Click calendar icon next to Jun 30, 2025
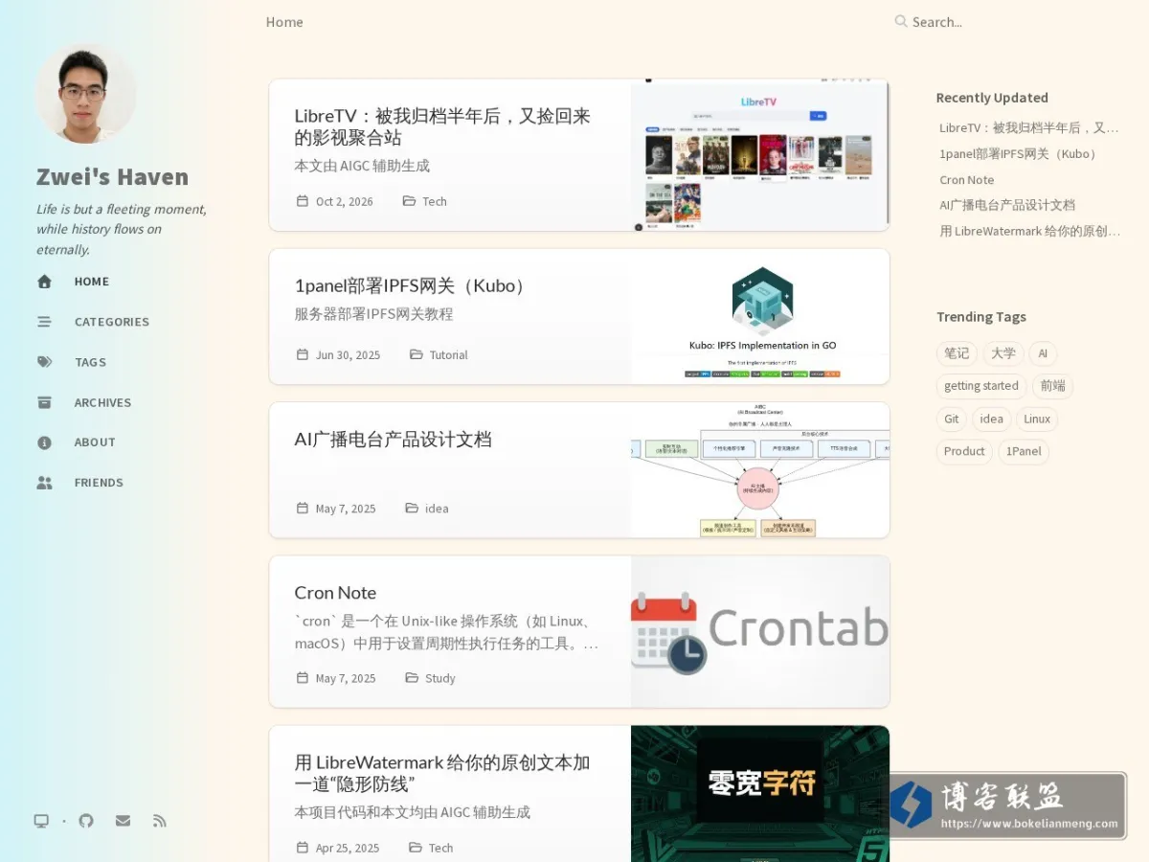1149x862 pixels. (303, 354)
